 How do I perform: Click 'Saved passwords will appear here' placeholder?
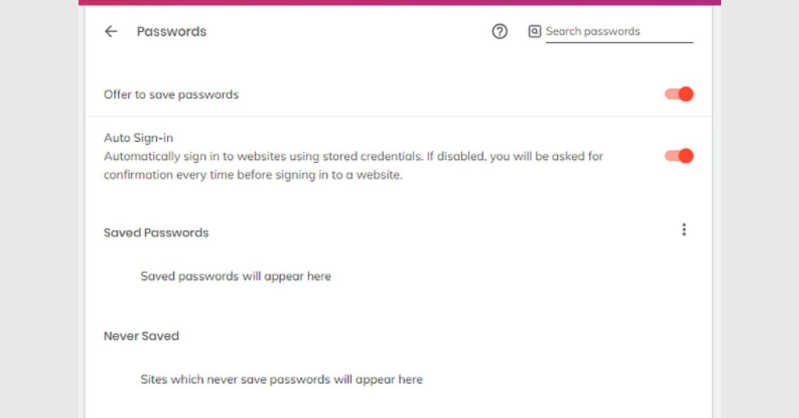[x=236, y=276]
